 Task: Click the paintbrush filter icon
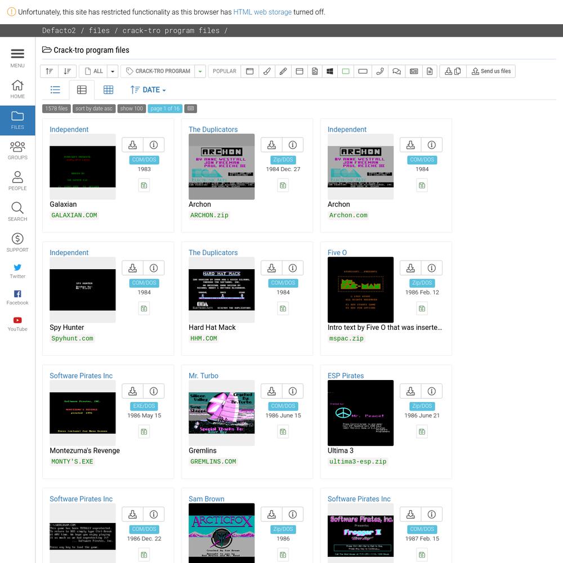tap(266, 72)
